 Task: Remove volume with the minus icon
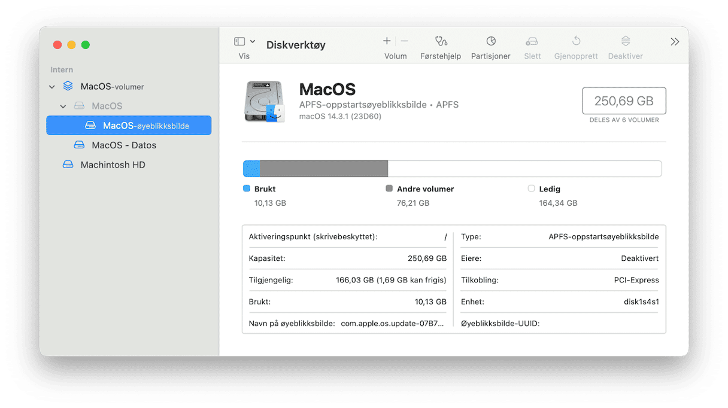(x=405, y=41)
